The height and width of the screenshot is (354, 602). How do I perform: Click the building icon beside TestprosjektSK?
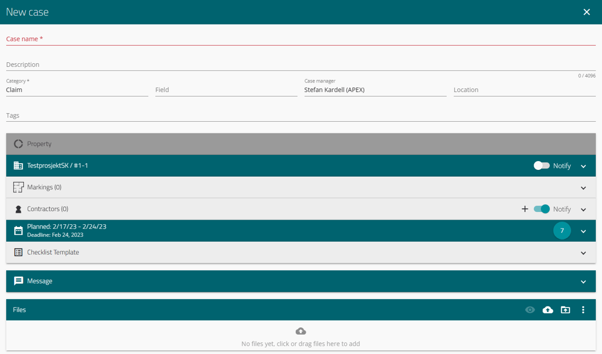coord(18,166)
